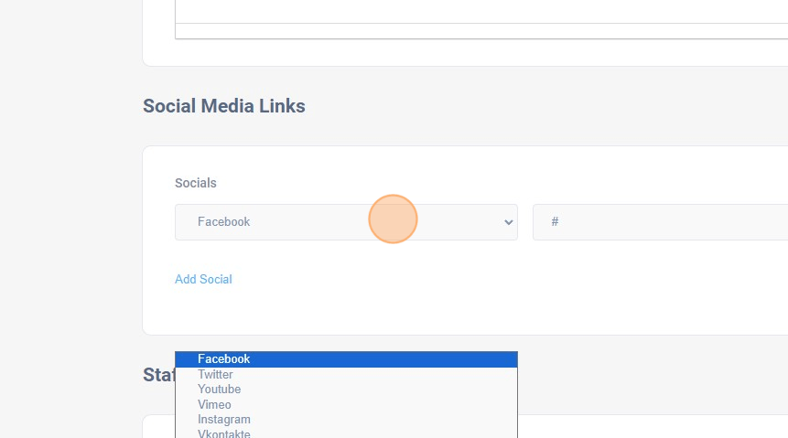This screenshot has width=788, height=438.
Task: Focus the social URL field containing #
Action: click(659, 222)
